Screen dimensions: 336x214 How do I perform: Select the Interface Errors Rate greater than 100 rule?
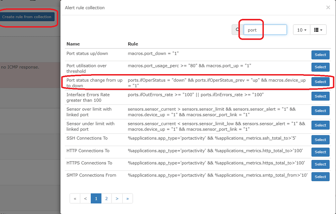[320, 96]
